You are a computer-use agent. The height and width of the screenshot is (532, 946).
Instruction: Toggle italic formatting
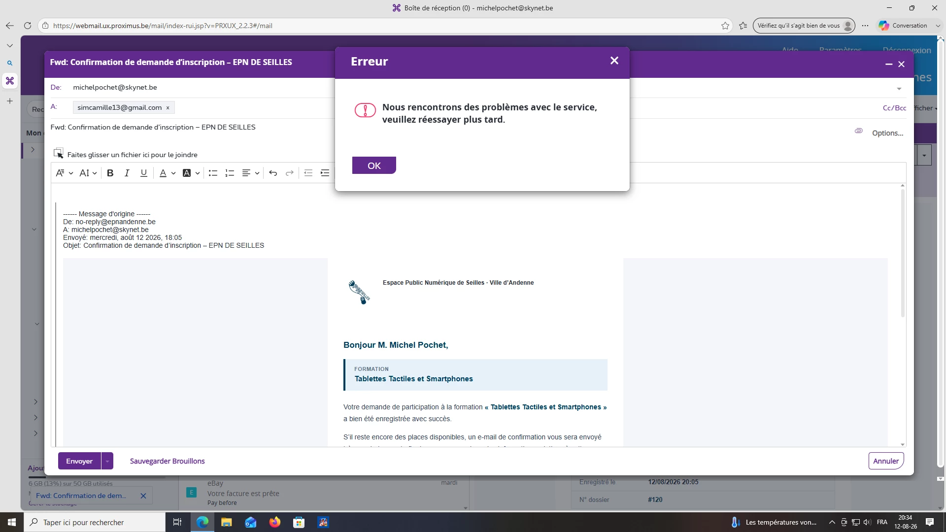click(x=127, y=173)
